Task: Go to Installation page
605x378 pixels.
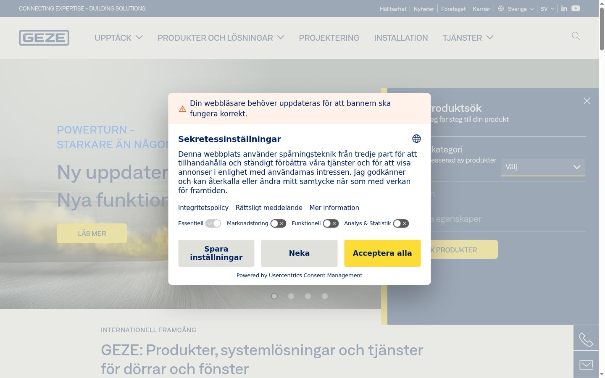Action: pos(401,38)
